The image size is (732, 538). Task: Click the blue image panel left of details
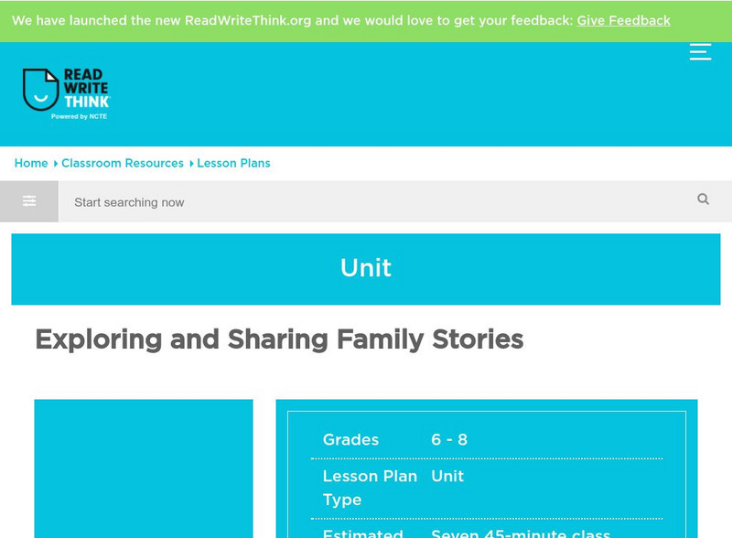pyautogui.click(x=144, y=467)
